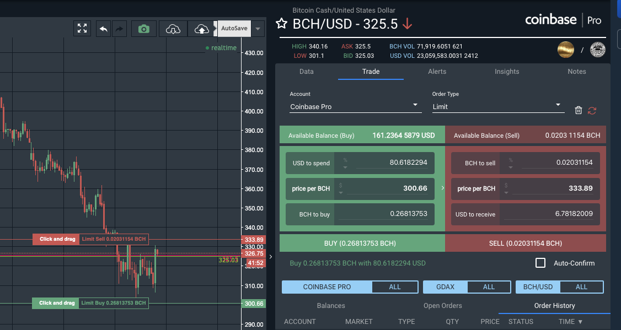Switch to the Insights tab

coord(506,72)
